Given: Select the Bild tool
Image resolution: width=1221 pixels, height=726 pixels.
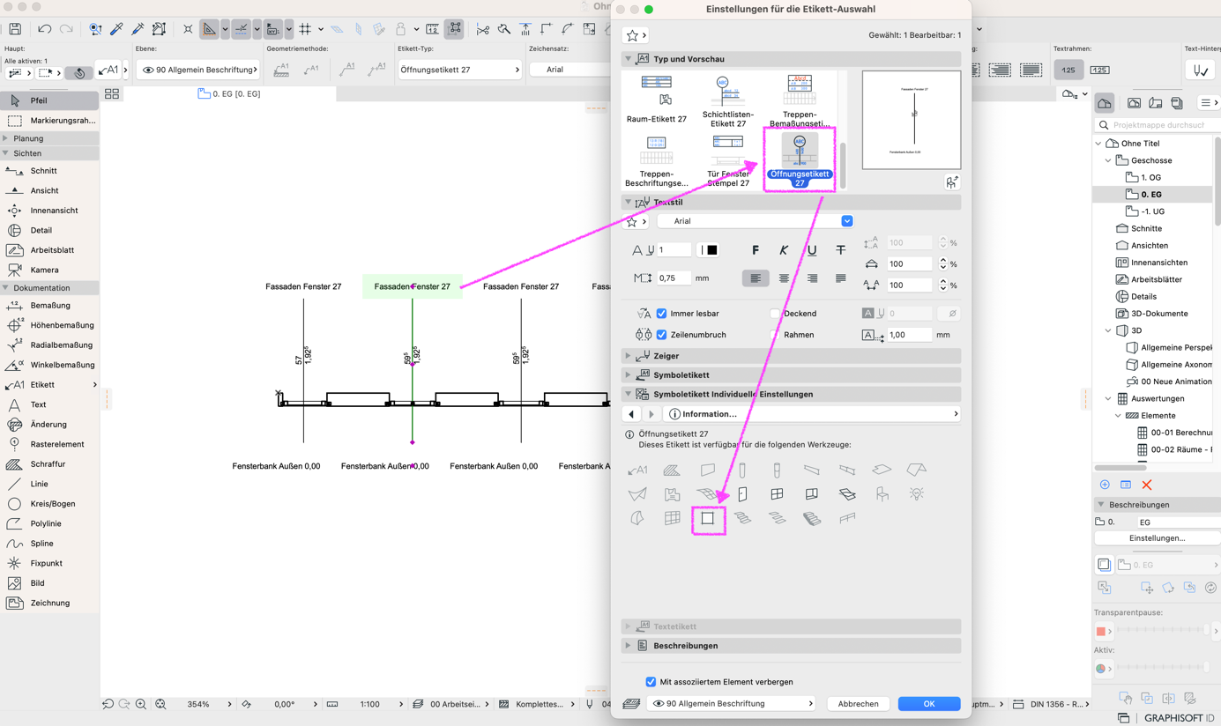Looking at the screenshot, I should click(49, 583).
